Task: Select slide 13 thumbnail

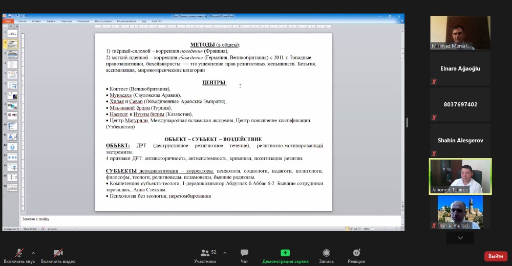Action: (12, 157)
